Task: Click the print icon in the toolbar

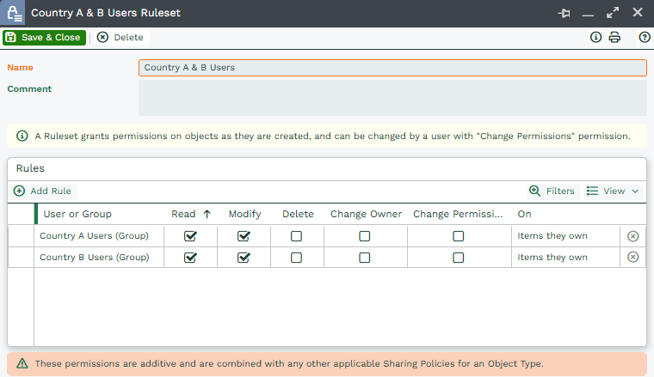Action: point(614,38)
